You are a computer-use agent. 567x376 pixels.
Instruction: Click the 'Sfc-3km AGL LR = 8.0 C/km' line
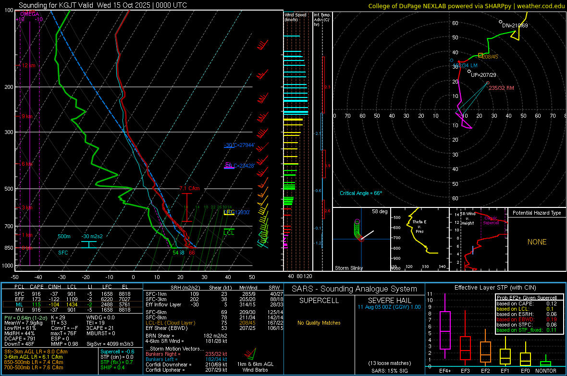[x=36, y=352]
